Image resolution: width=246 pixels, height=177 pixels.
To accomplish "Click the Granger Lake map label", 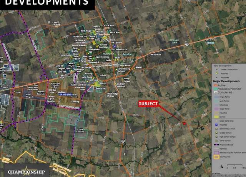I will (x=174, y=41).
